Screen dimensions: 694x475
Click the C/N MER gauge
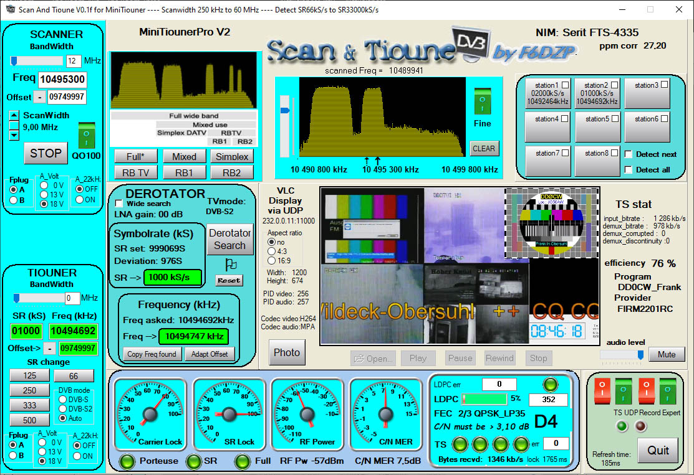[385, 414]
